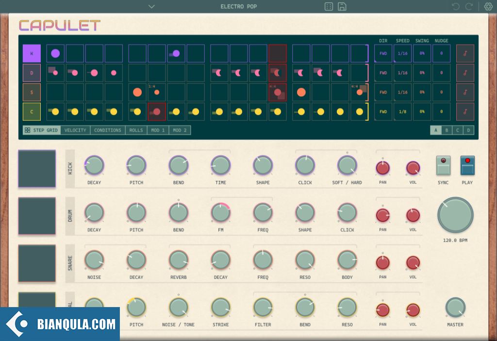Click the note icon on the kick row

tap(465, 53)
